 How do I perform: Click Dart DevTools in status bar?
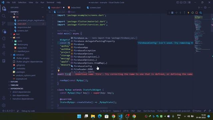(x=149, y=111)
